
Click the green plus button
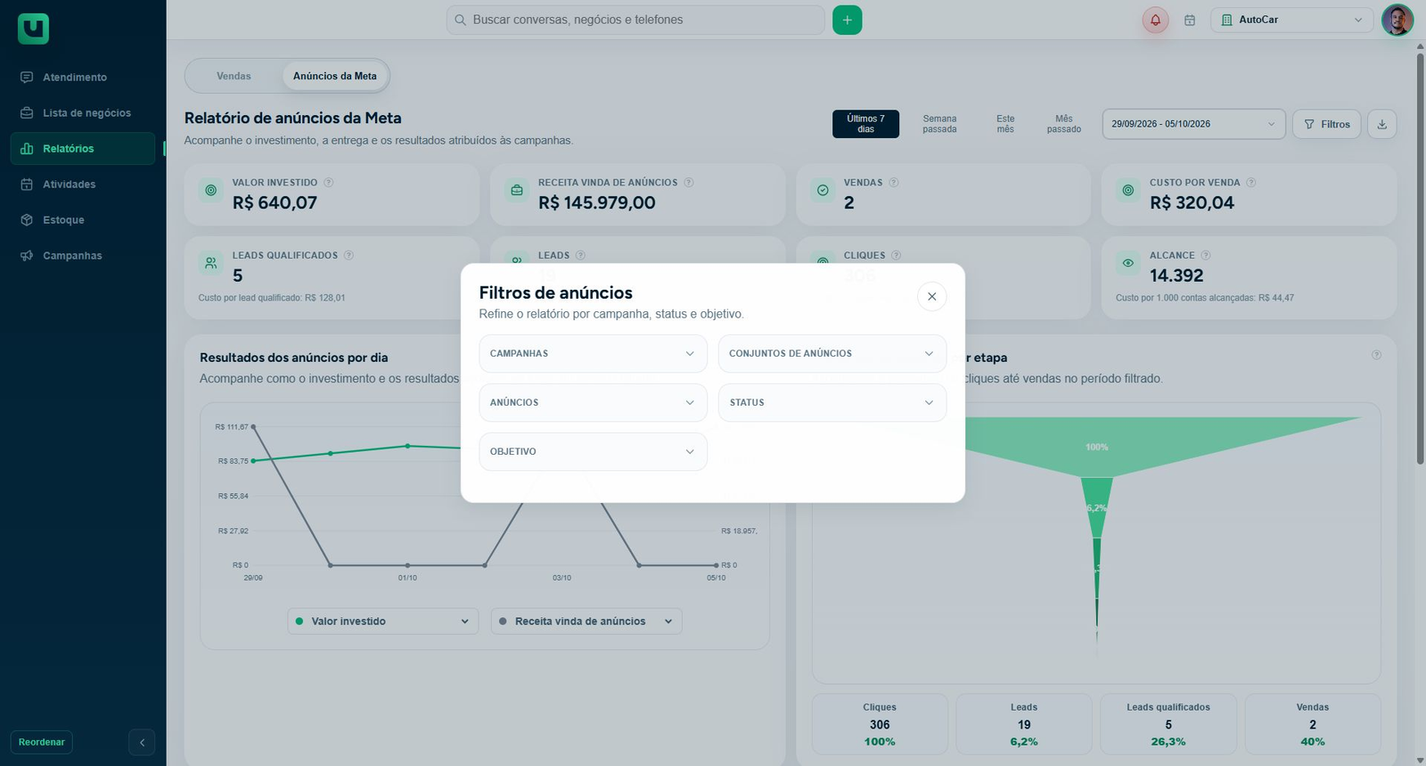point(848,20)
